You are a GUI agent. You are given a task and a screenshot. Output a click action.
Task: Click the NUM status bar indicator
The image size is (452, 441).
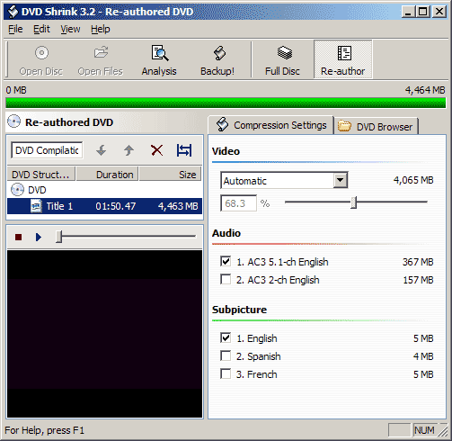(424, 430)
